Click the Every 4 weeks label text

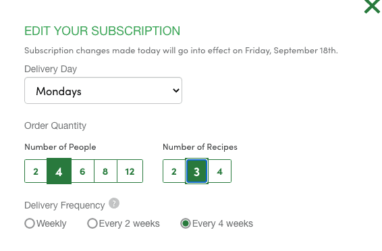223,223
